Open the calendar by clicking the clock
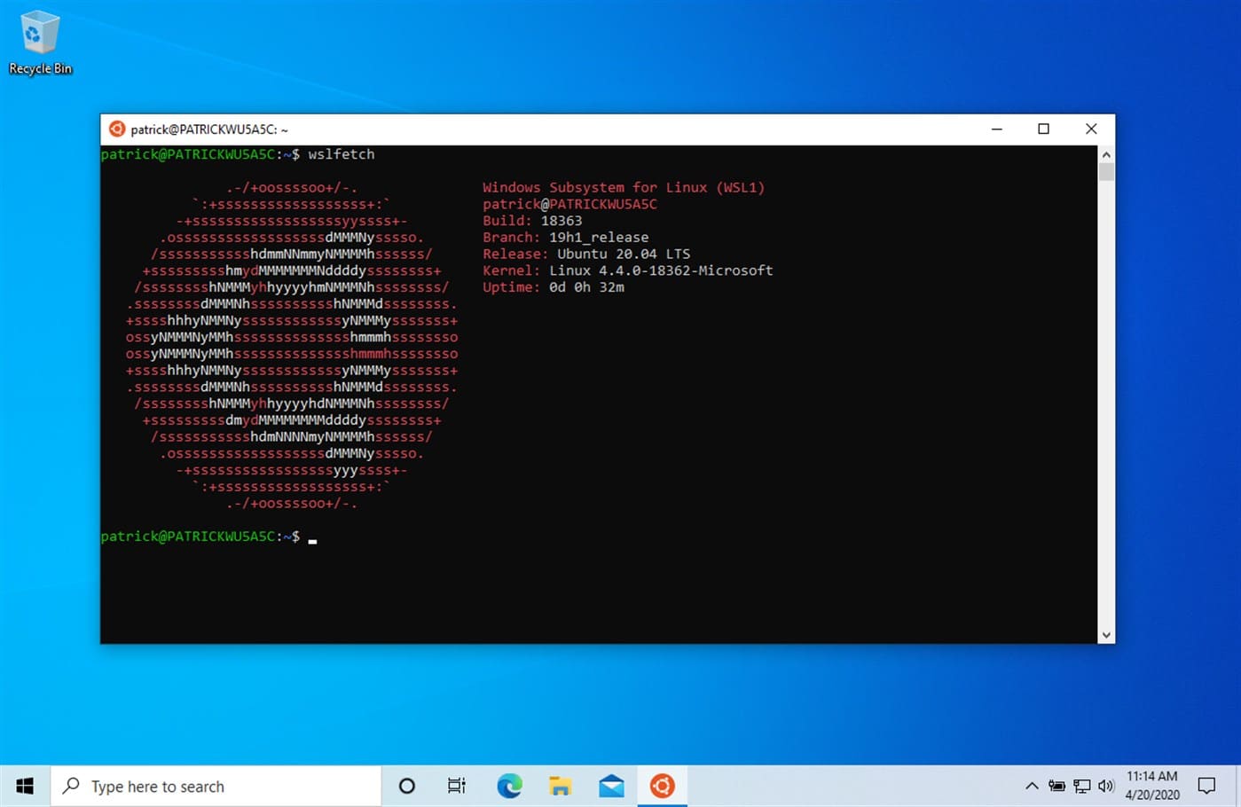 pyautogui.click(x=1153, y=786)
